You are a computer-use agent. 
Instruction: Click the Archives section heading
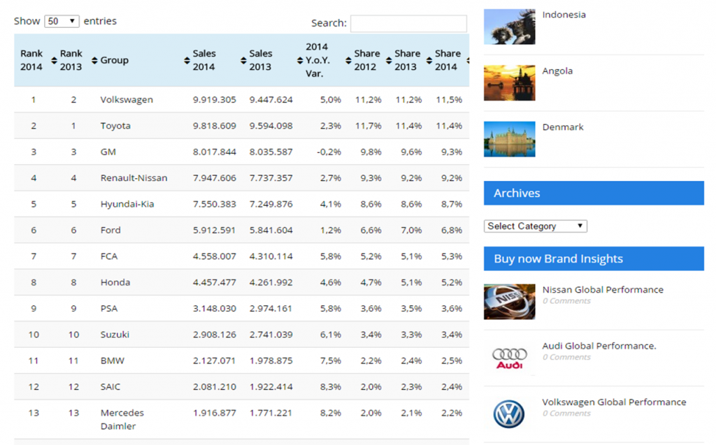(594, 193)
